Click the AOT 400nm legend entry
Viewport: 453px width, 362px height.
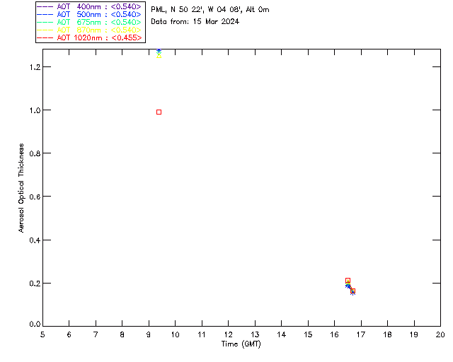(89, 6)
